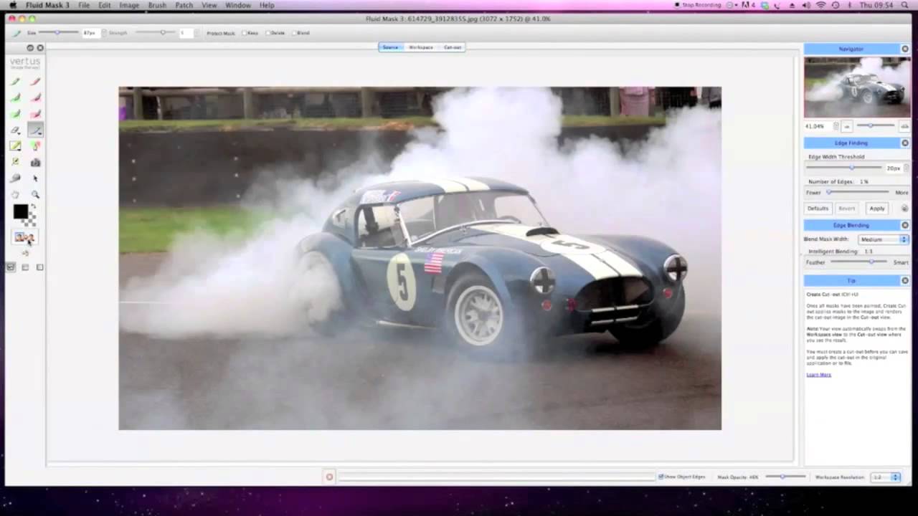Select the Clean tool below Patch tool
Image resolution: width=918 pixels, height=516 pixels.
pyautogui.click(x=15, y=162)
